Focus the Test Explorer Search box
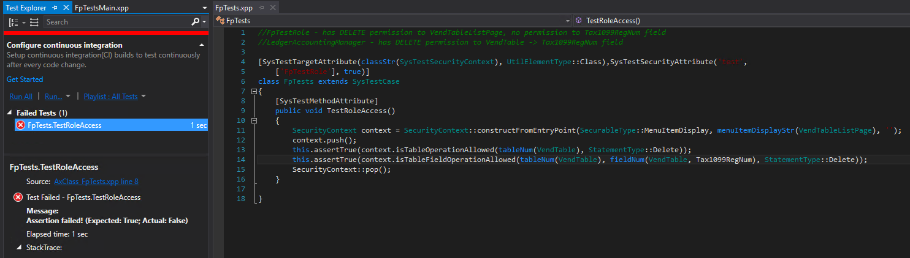This screenshot has width=910, height=258. pos(117,21)
